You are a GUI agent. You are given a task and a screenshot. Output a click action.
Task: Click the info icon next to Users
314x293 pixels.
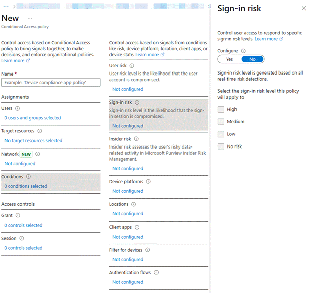[x=18, y=108]
